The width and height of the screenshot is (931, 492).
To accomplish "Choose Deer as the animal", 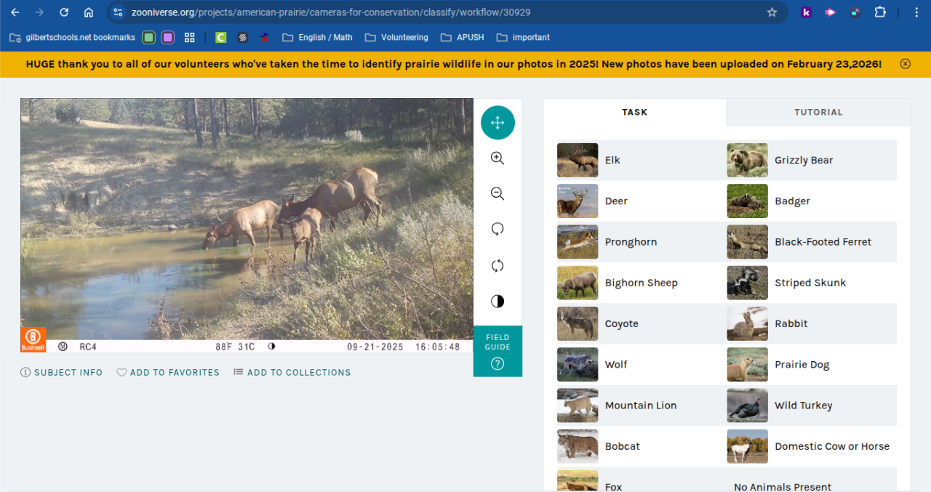I will point(642,201).
